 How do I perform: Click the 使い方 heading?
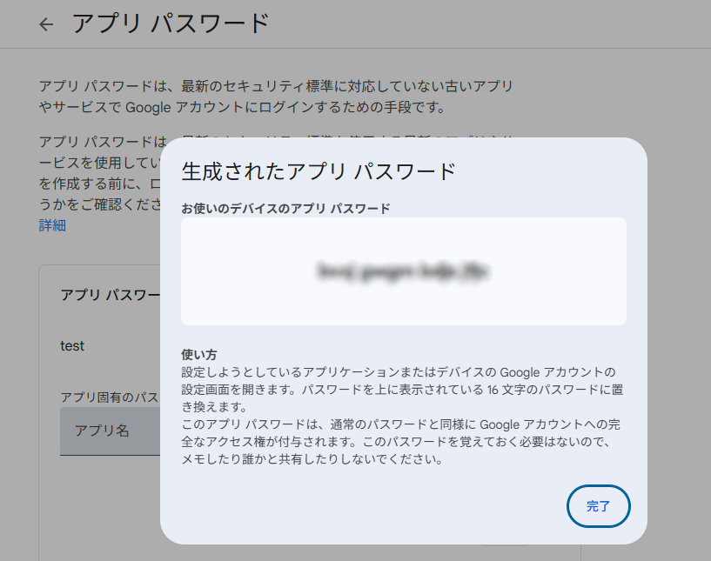click(x=199, y=354)
